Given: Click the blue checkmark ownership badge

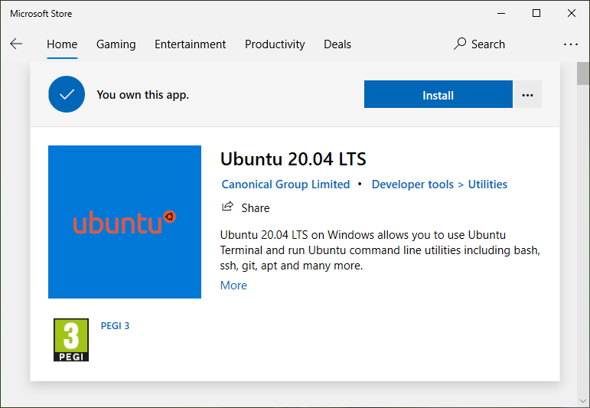Looking at the screenshot, I should [x=67, y=94].
